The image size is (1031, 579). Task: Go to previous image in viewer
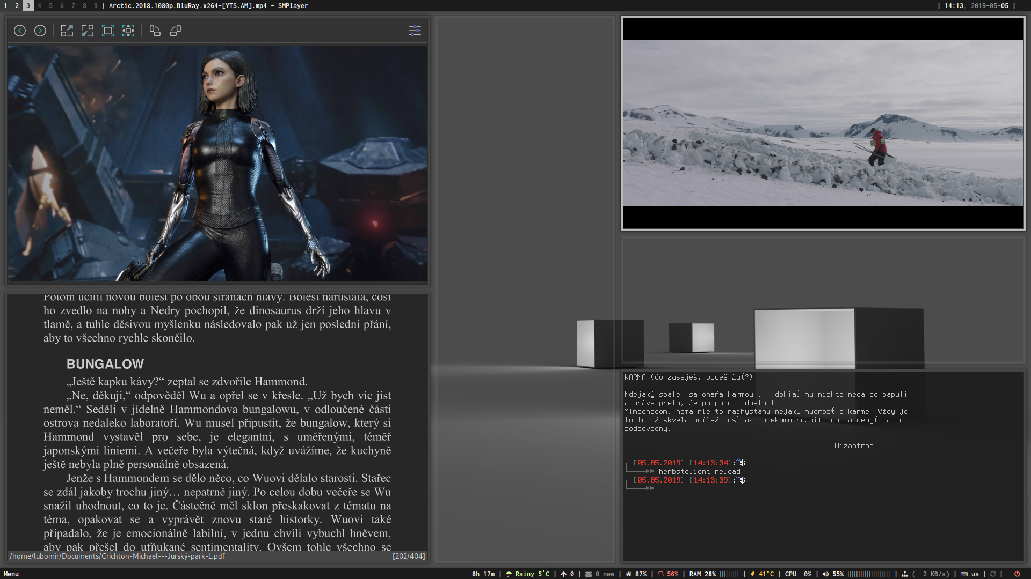[x=20, y=31]
